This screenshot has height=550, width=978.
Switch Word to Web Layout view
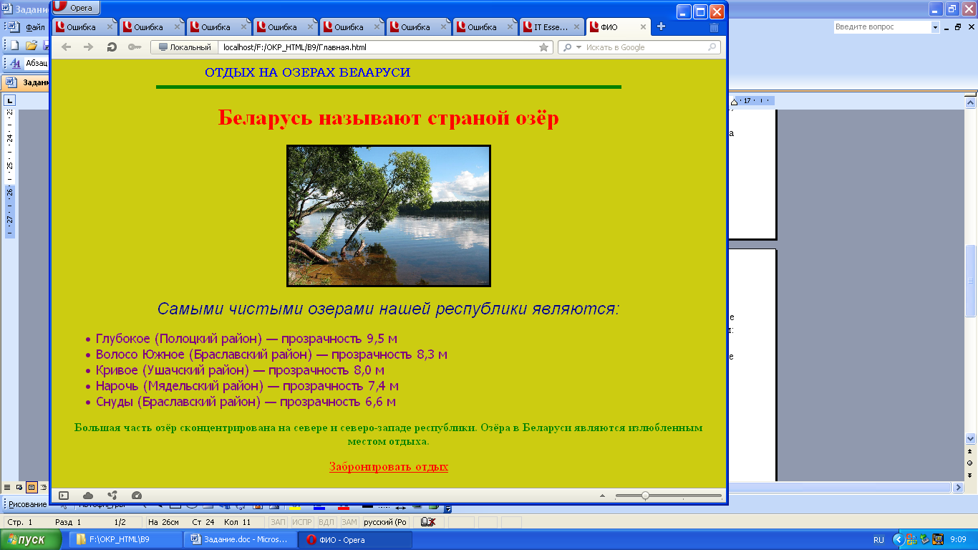(19, 488)
